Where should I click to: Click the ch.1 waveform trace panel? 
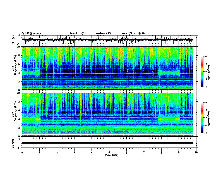109,40
